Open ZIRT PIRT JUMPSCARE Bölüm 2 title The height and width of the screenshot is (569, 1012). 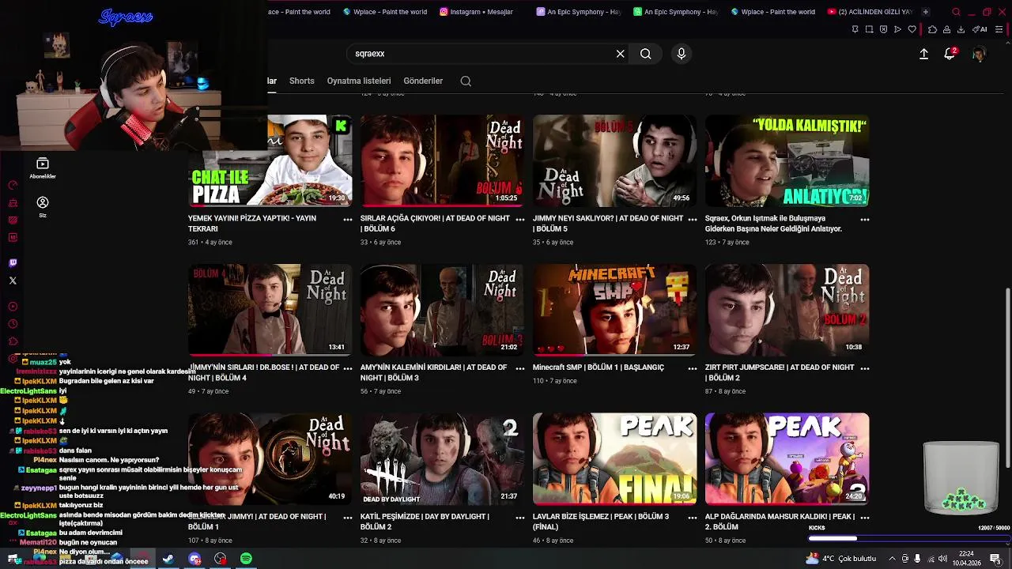click(x=780, y=372)
